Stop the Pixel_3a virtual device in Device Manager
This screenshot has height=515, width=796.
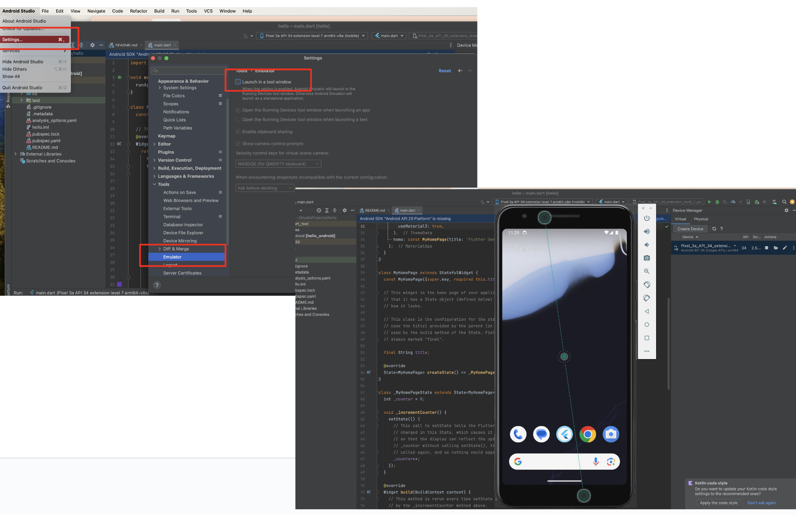[x=766, y=248]
